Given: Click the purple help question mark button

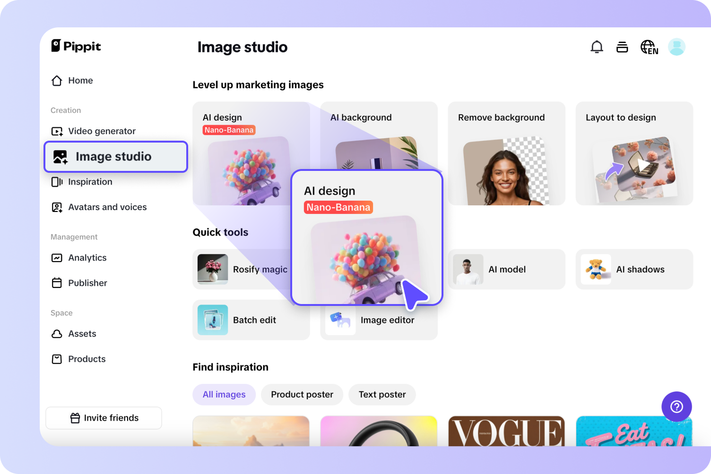Looking at the screenshot, I should 676,406.
